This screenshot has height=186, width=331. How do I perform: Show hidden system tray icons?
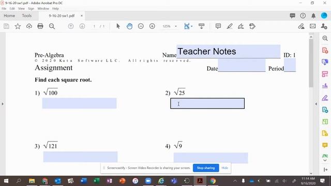pos(235,181)
